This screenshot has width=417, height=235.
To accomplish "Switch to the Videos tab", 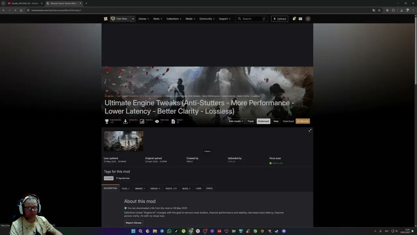I will 155,188.
